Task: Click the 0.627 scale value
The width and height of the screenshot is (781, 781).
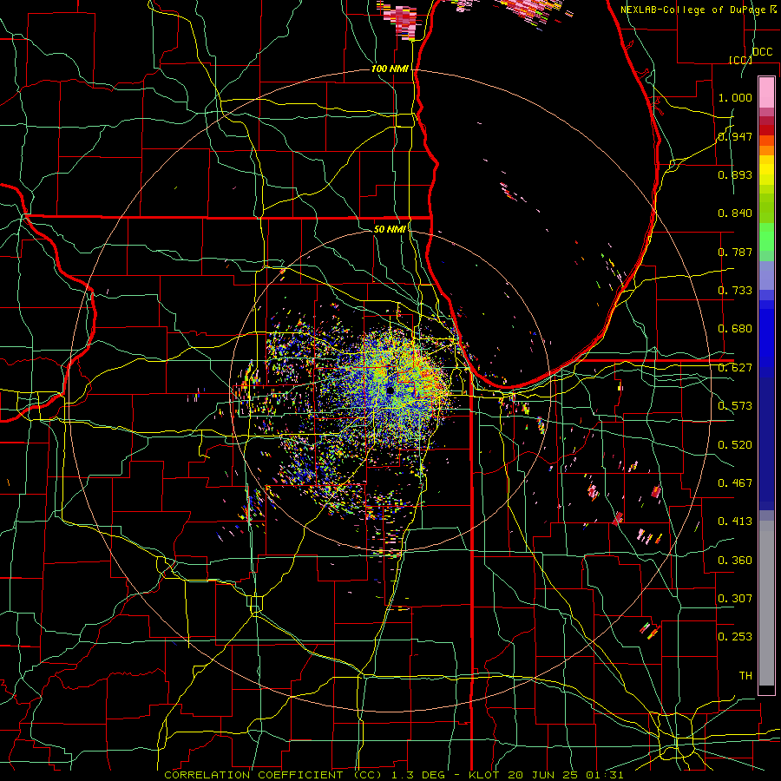Action: tap(735, 368)
